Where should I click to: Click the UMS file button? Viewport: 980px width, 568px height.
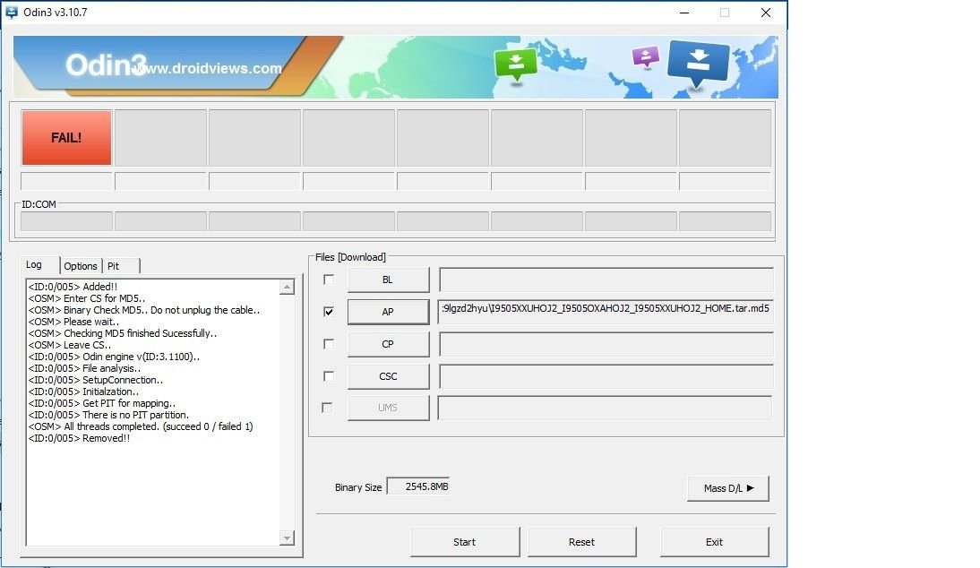point(388,408)
